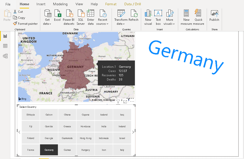This screenshot has width=244, height=159.
Task: Select Georgia in country slicer
Action: [49, 138]
